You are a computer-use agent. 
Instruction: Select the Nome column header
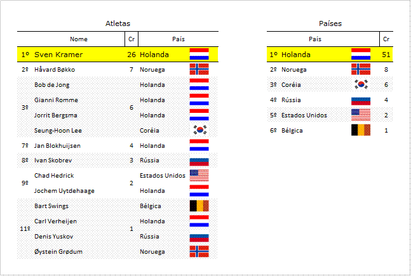click(x=79, y=39)
